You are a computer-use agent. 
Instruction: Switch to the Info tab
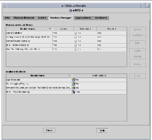(x=7, y=18)
